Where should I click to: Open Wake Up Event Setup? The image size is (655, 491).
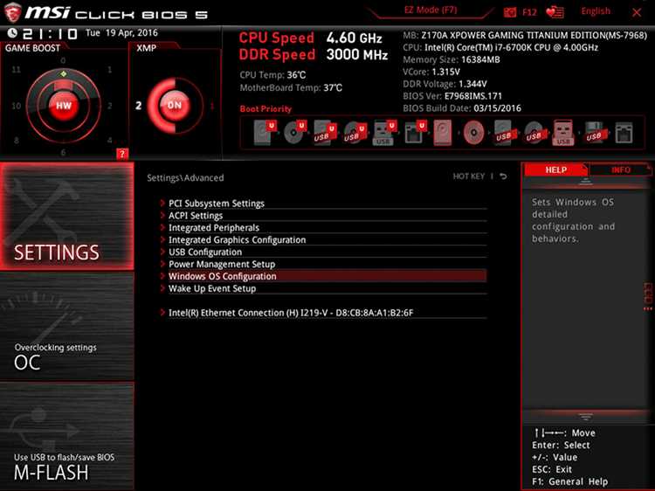click(323, 288)
